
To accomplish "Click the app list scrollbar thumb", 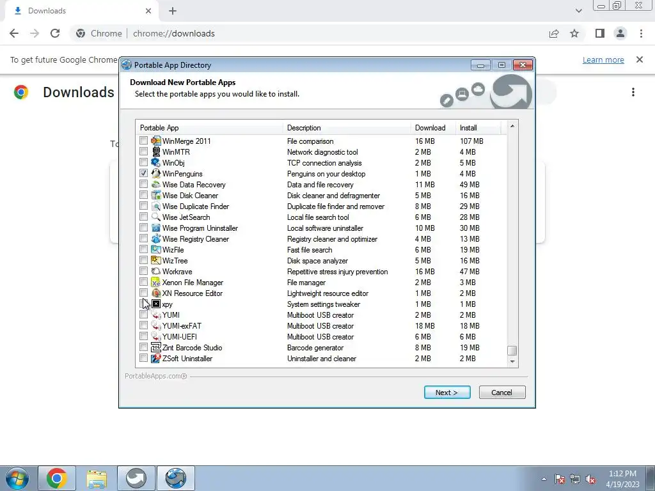I will [x=512, y=350].
